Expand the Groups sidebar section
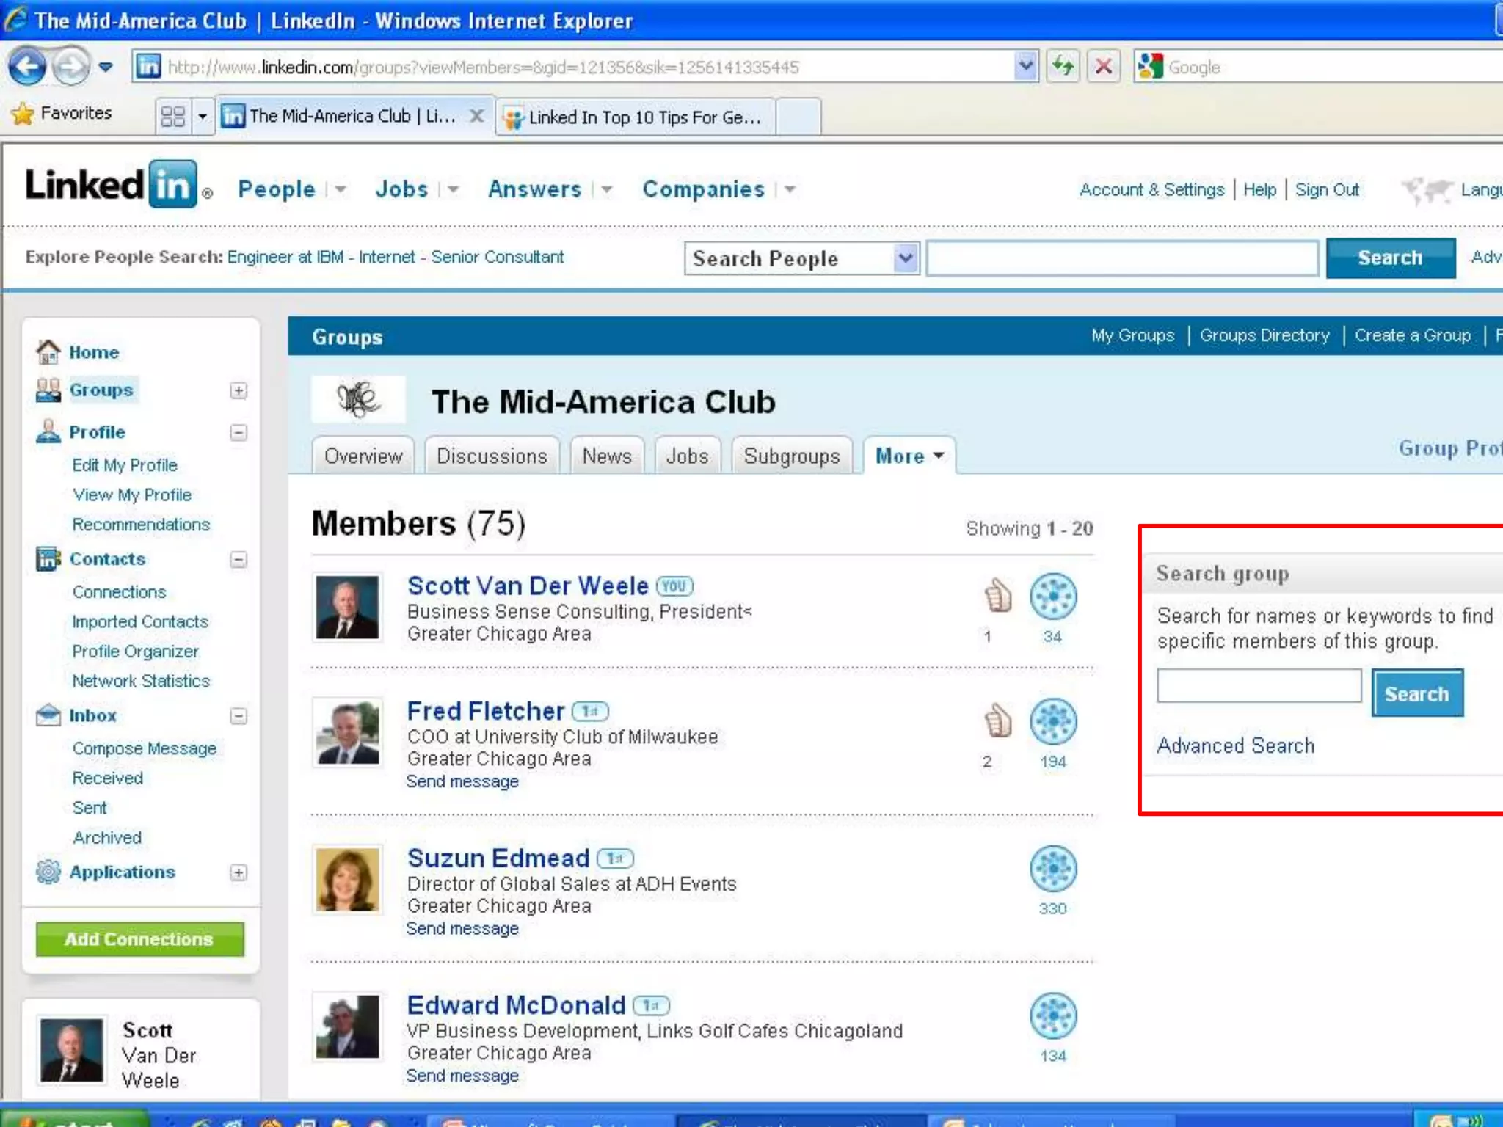Screen dimensions: 1503x1127 click(x=239, y=390)
